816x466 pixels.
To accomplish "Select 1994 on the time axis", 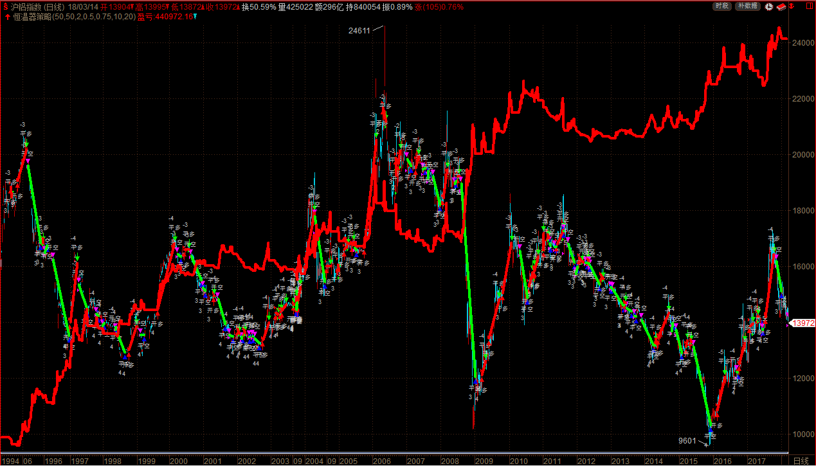I will coord(10,461).
